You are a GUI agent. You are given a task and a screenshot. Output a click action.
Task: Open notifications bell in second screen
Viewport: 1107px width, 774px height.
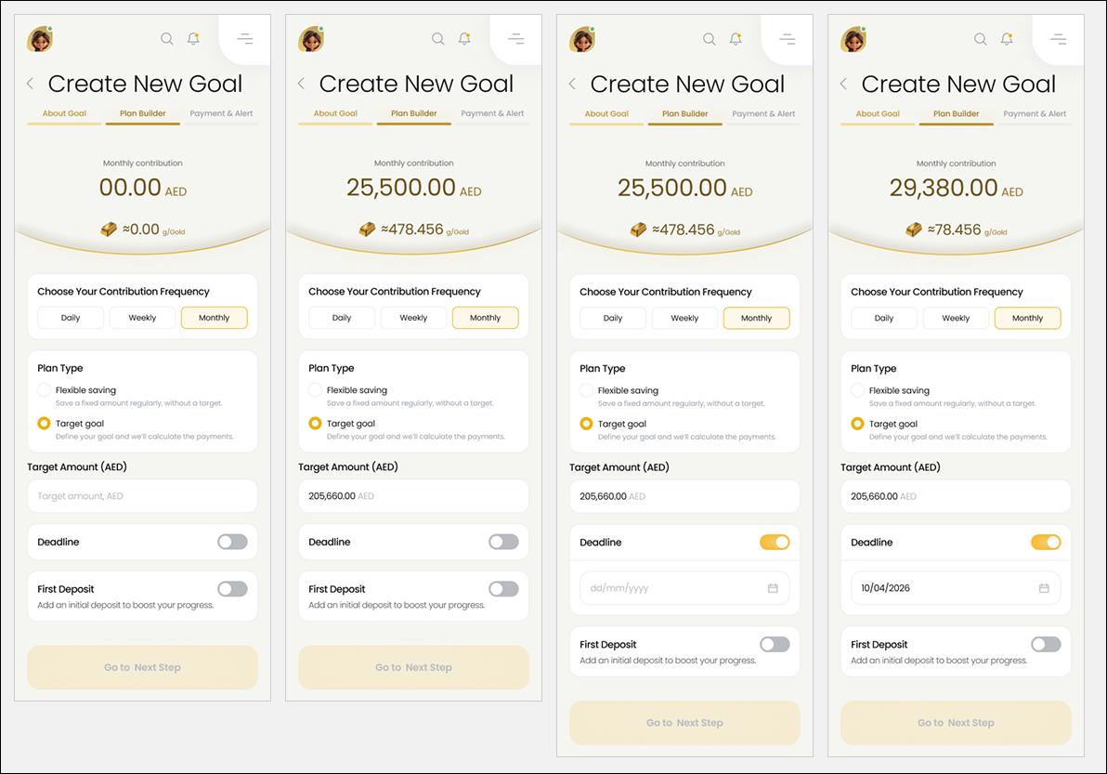pyautogui.click(x=464, y=39)
